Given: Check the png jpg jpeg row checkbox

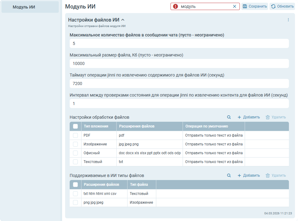Looking at the screenshot, I should [x=75, y=202].
